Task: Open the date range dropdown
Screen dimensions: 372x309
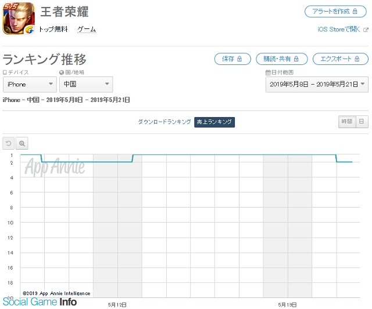Action: pyautogui.click(x=317, y=84)
